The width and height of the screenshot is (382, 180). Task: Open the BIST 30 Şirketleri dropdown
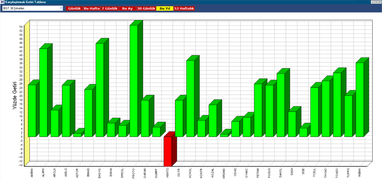click(x=32, y=8)
